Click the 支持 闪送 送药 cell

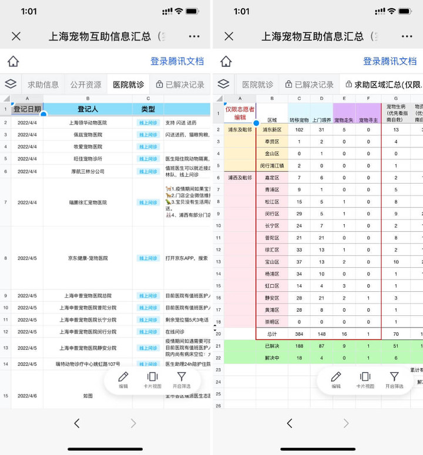click(x=187, y=123)
